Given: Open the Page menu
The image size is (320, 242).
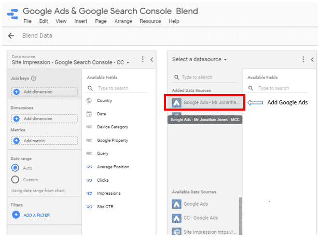Looking at the screenshot, I should point(101,21).
